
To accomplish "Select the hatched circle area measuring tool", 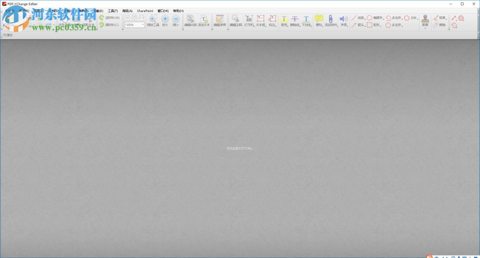I will click(x=461, y=18).
